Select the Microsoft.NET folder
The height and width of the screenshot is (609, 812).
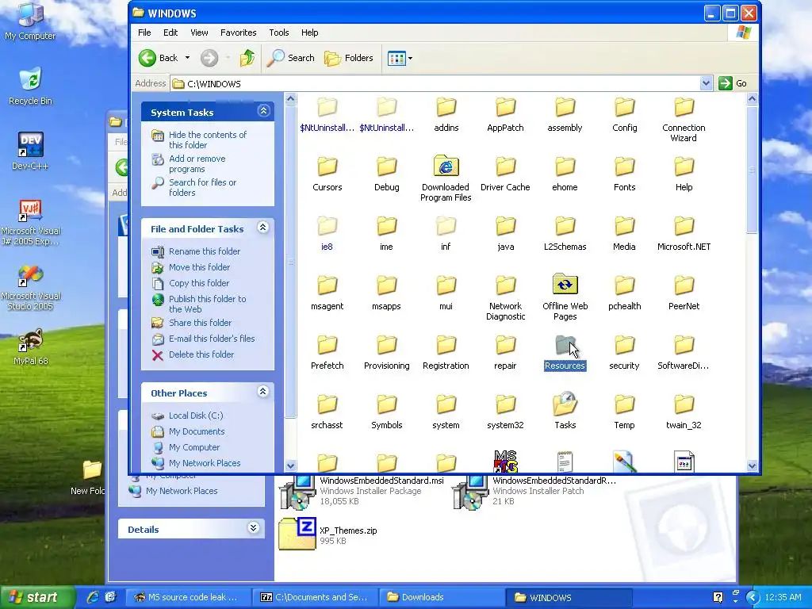click(x=684, y=232)
